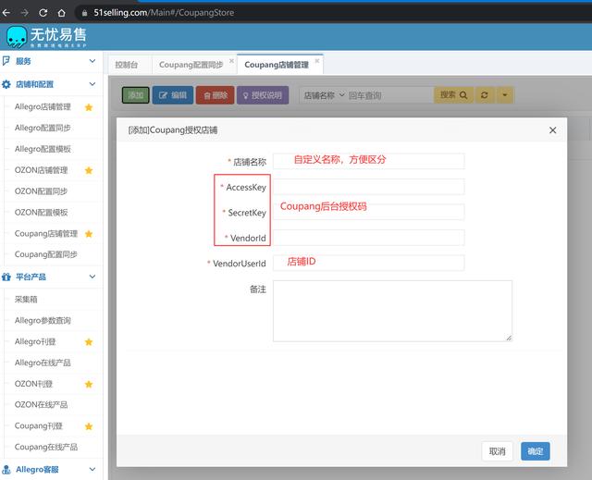Open OZON配置模板 in the sidebar
The height and width of the screenshot is (480, 592).
tap(42, 213)
